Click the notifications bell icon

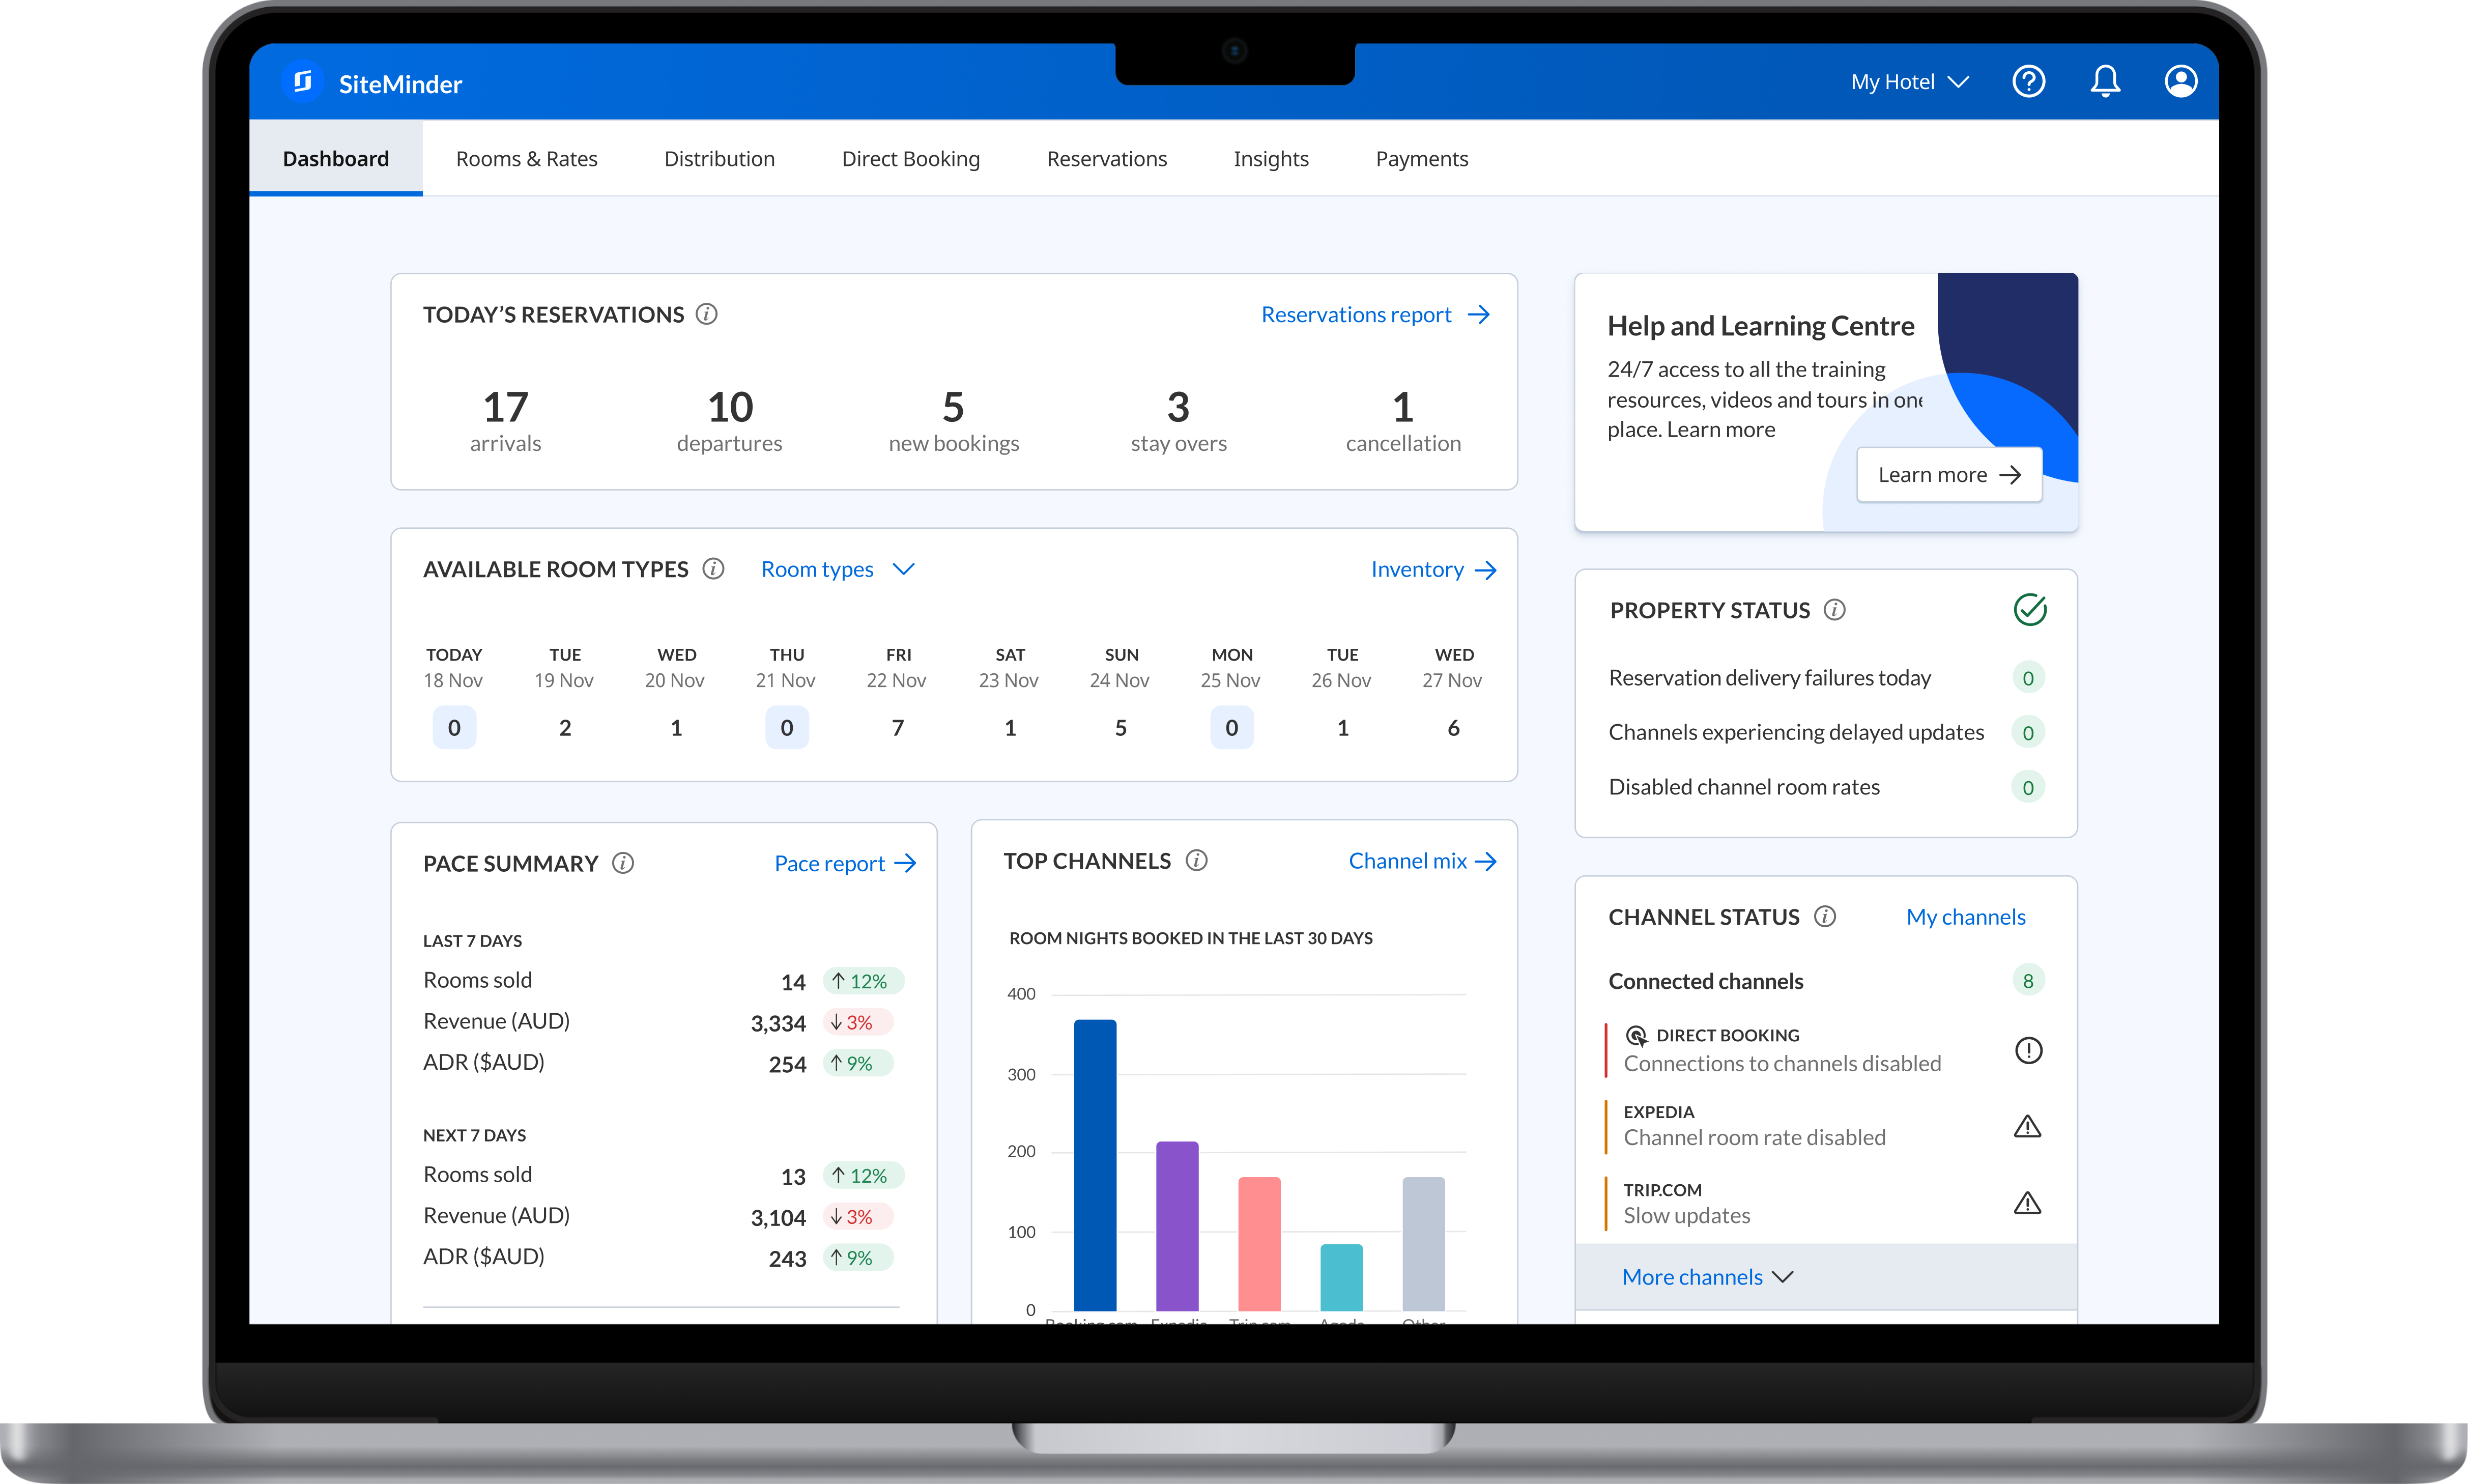click(2105, 81)
